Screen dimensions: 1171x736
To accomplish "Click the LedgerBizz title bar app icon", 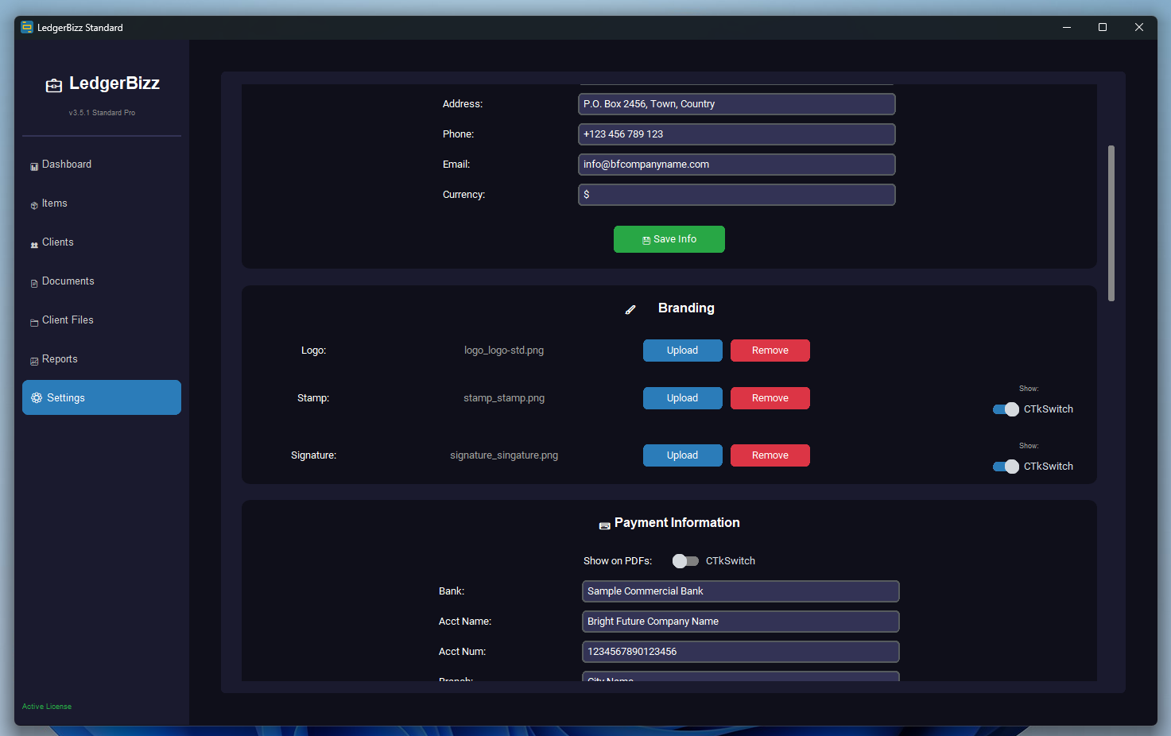I will [x=27, y=27].
